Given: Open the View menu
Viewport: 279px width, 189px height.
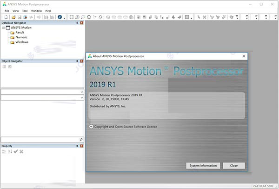Looking at the screenshot, I should coord(16,11).
